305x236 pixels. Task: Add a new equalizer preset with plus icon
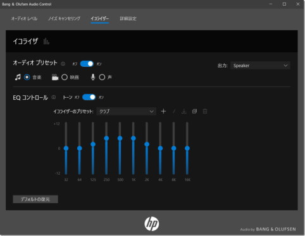pyautogui.click(x=163, y=111)
